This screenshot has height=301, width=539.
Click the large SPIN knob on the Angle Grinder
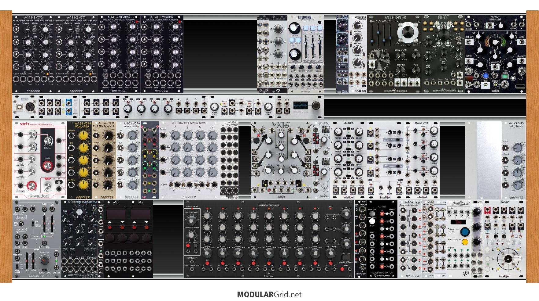[x=408, y=31]
